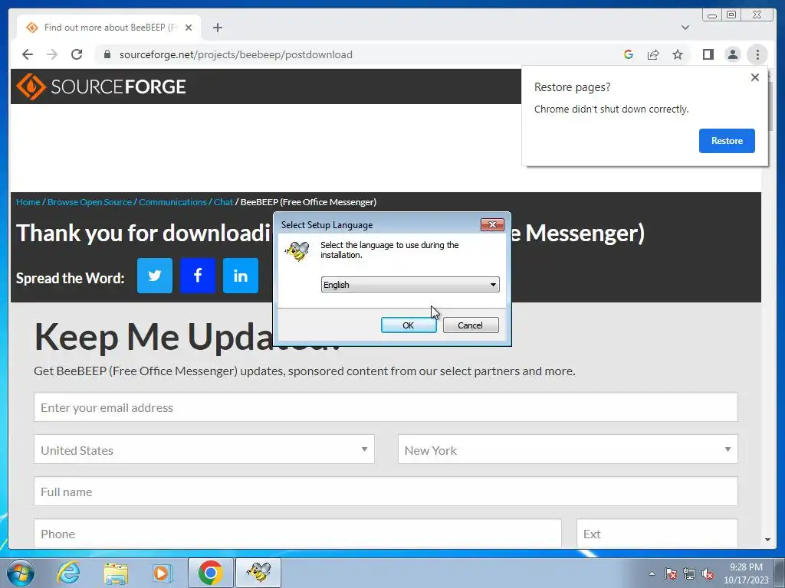The width and height of the screenshot is (785, 588).
Task: Open the Chrome profile icon
Action: point(732,54)
